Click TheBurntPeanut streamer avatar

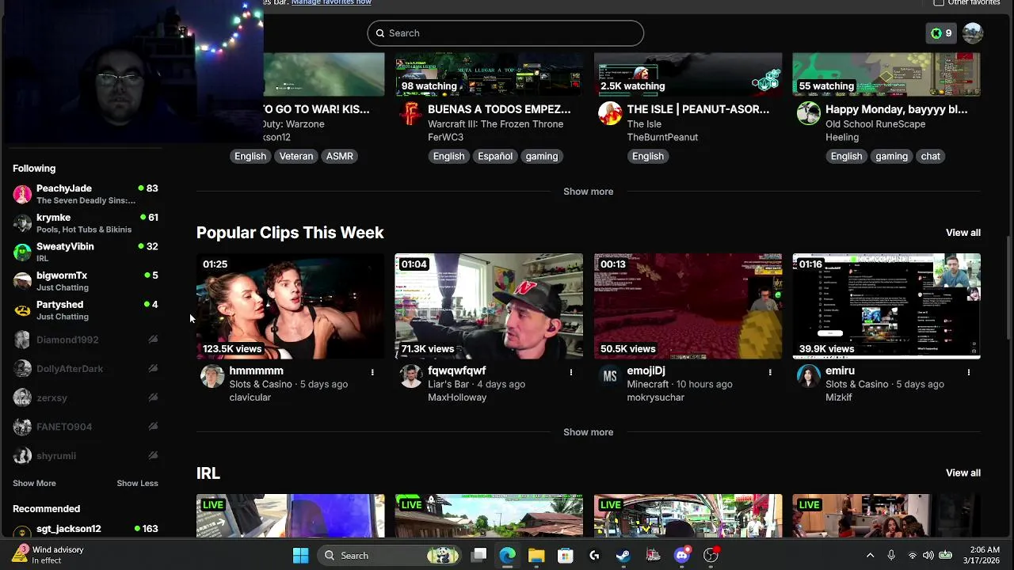coord(609,114)
